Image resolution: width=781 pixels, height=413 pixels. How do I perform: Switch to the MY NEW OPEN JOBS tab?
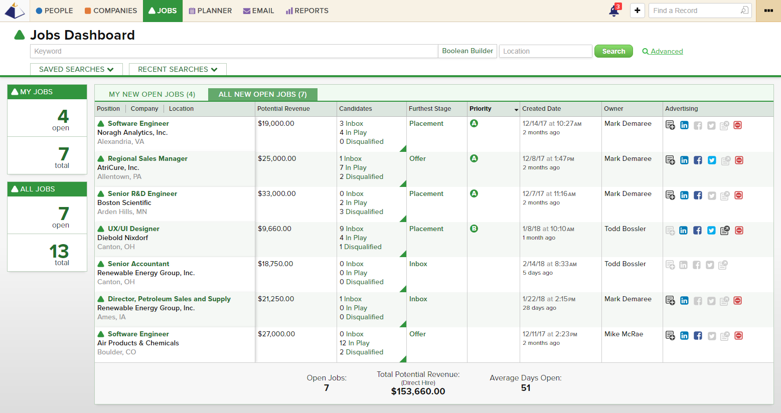152,94
